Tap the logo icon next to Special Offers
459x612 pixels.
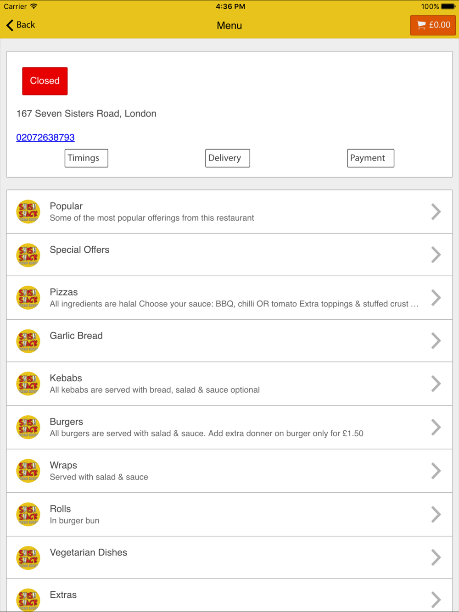pyautogui.click(x=28, y=255)
